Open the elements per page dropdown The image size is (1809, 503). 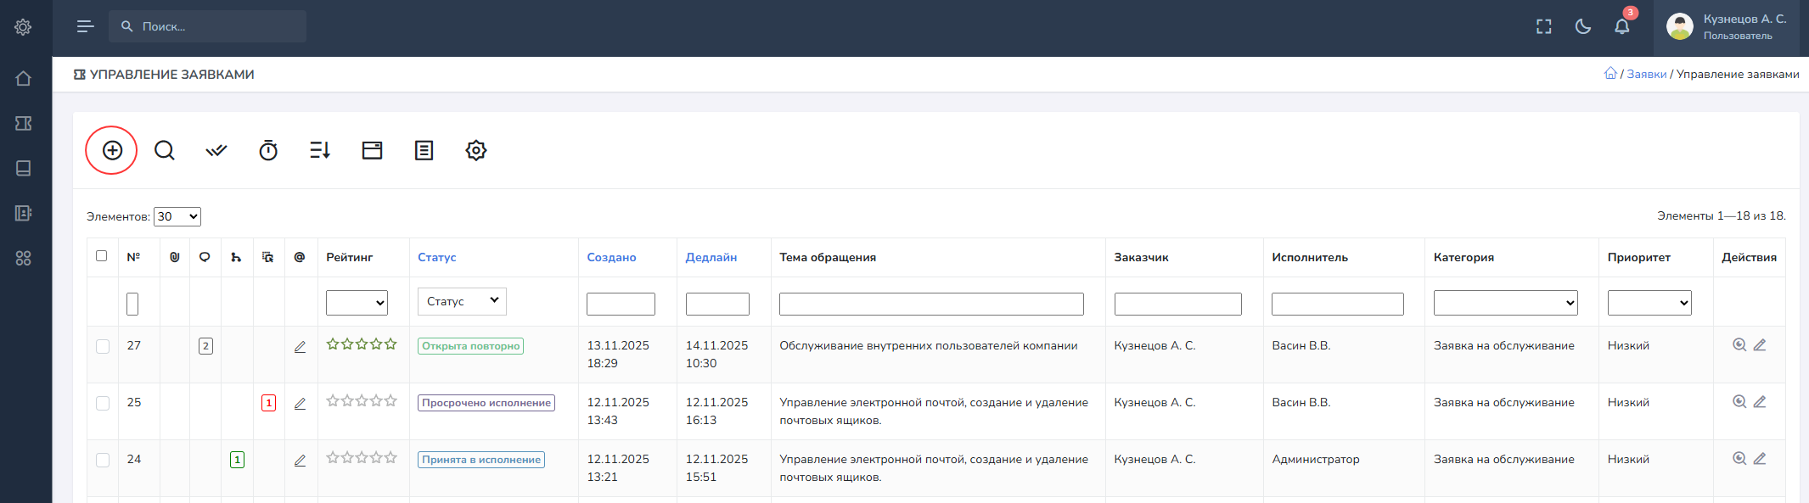[177, 216]
